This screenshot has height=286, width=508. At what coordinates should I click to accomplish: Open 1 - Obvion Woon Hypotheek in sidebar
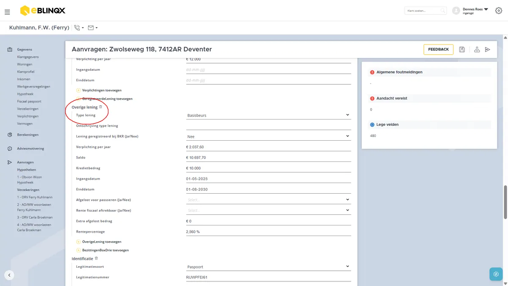[30, 180]
